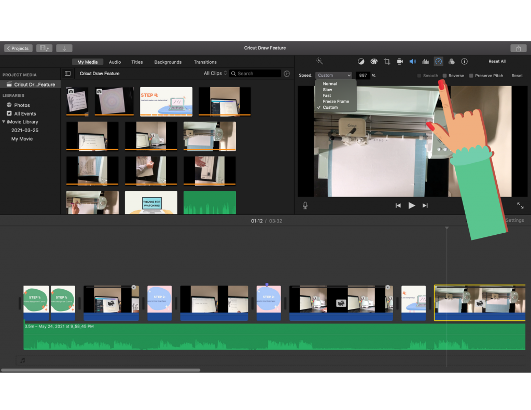Select first STEP 1 timeline clip
This screenshot has width=531, height=410.
tap(36, 303)
